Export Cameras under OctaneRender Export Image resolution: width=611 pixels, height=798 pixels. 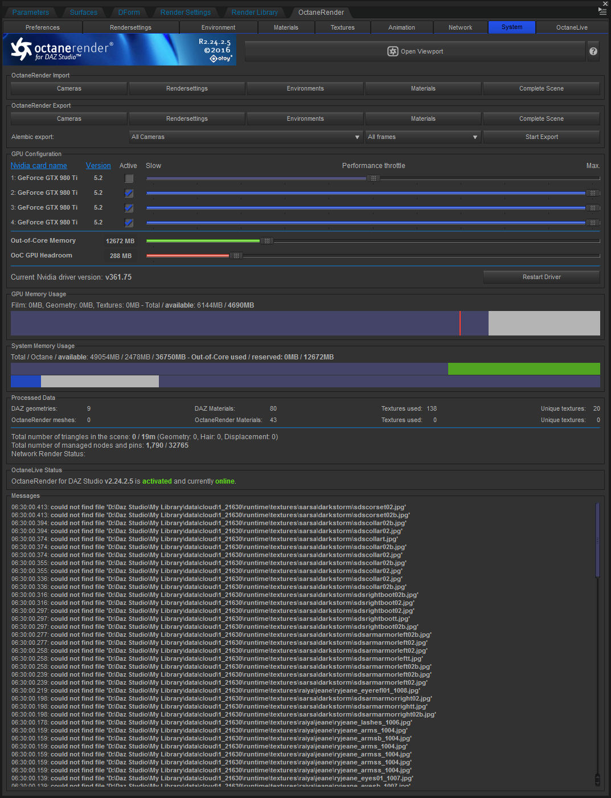tap(69, 119)
